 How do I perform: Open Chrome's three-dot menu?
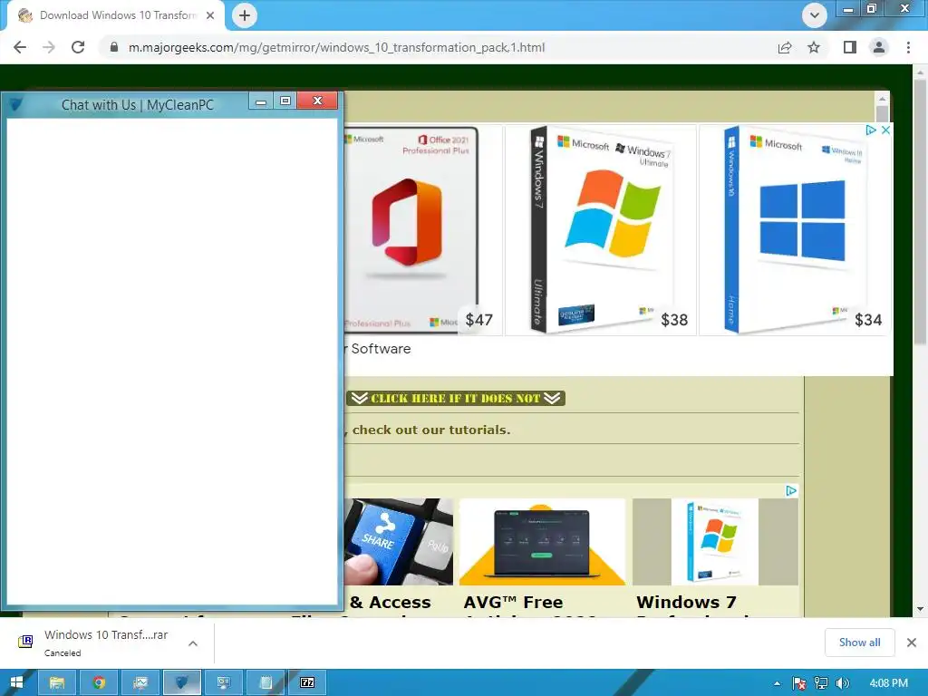[x=908, y=47]
